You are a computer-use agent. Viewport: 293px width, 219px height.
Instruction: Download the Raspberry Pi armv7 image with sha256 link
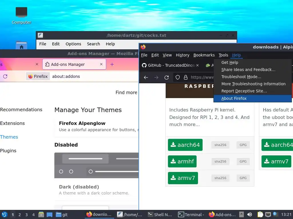point(183,178)
